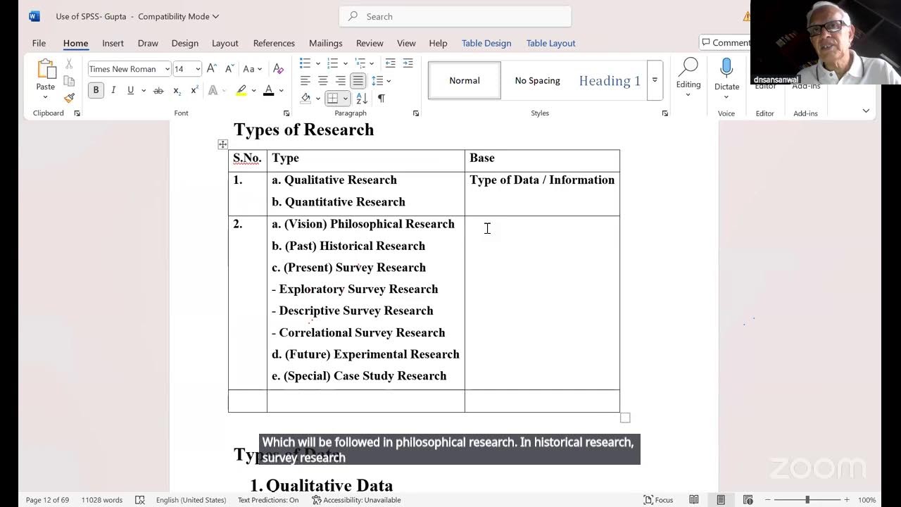This screenshot has width=901, height=507.
Task: Open the Comments button
Action: [725, 43]
